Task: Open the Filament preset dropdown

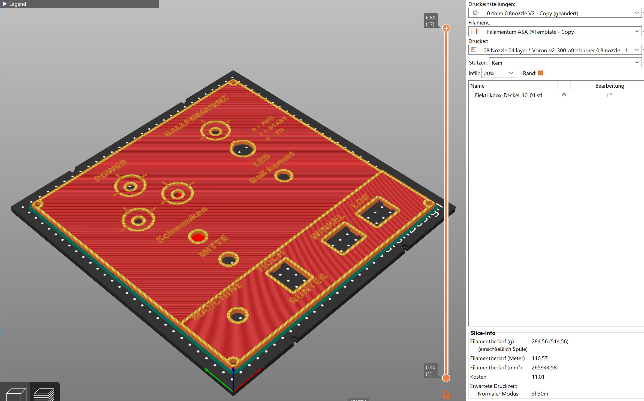Action: click(x=555, y=32)
